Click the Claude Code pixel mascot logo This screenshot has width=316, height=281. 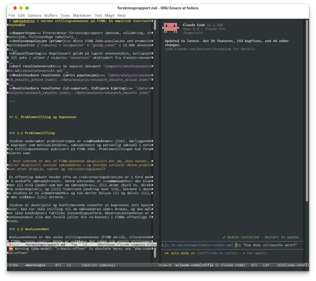(170, 28)
